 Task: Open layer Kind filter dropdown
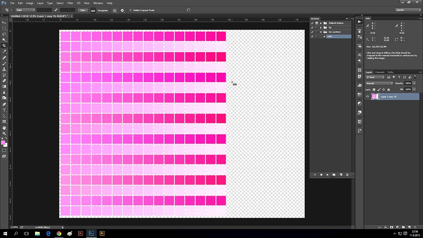375,77
